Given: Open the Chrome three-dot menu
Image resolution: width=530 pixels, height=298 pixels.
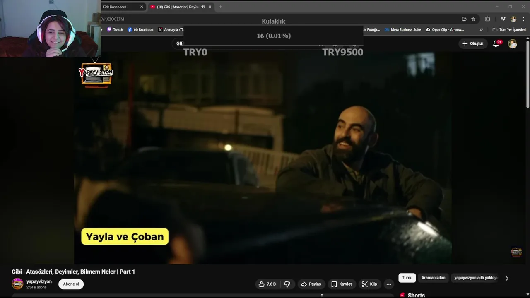Looking at the screenshot, I should (524, 19).
